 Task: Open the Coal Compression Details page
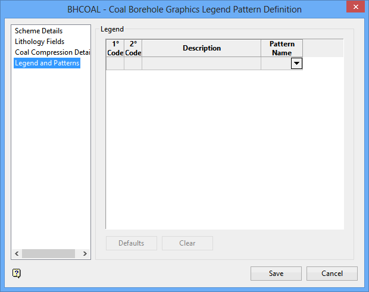pyautogui.click(x=52, y=52)
